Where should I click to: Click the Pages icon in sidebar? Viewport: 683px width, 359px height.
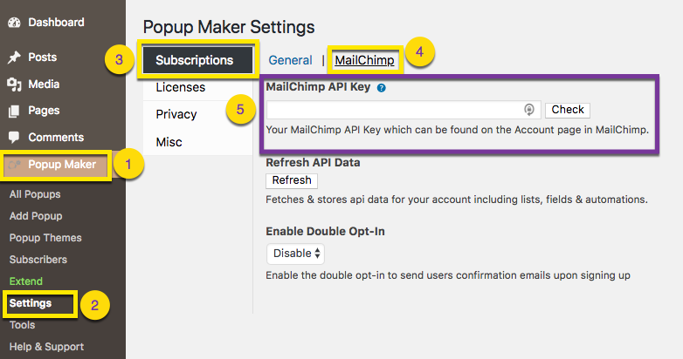[14, 111]
